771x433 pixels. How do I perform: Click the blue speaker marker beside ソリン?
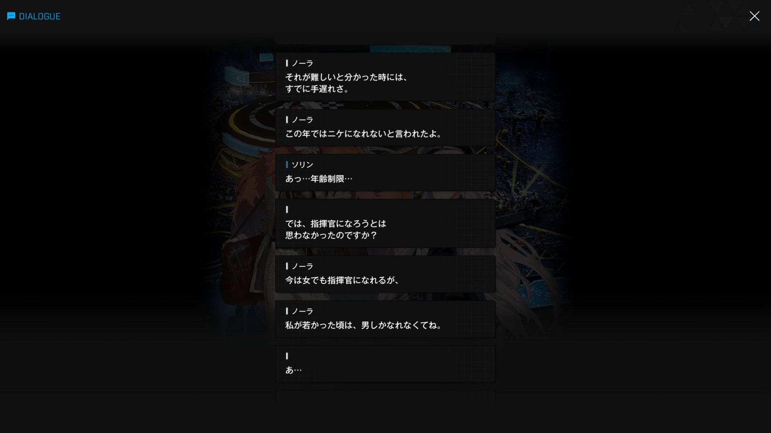pyautogui.click(x=287, y=164)
